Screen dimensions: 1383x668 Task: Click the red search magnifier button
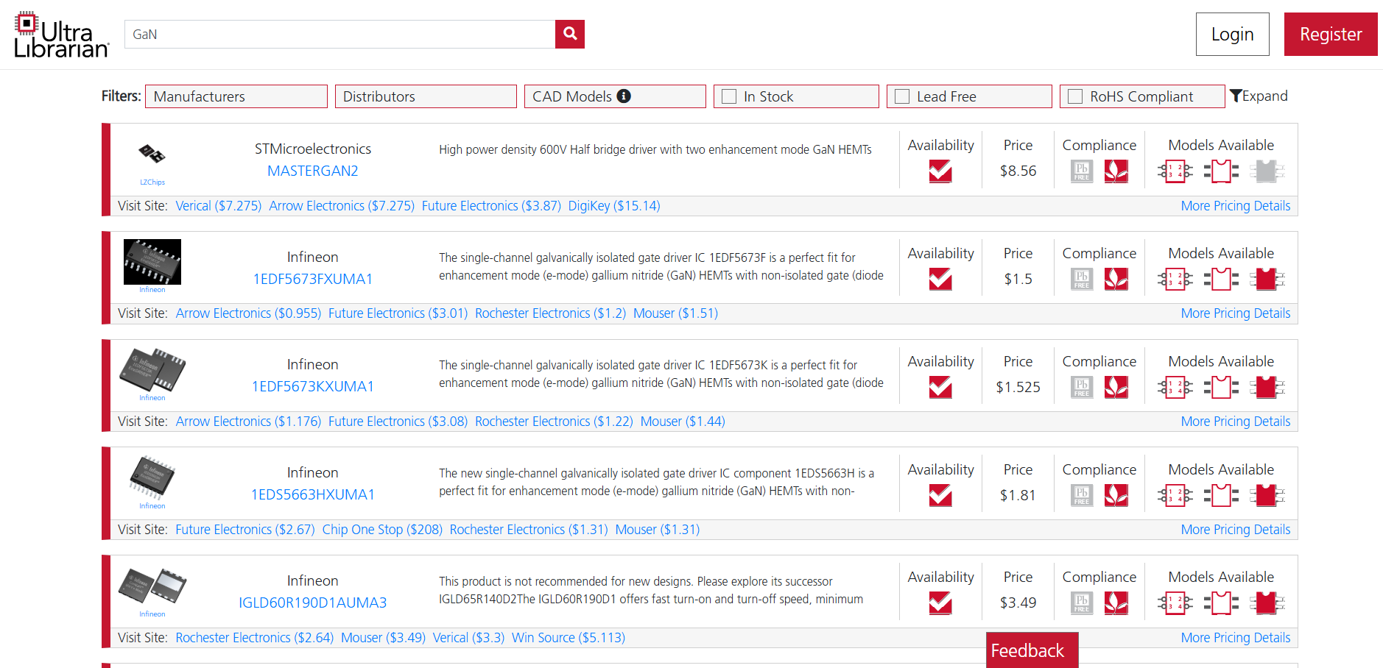pyautogui.click(x=569, y=34)
